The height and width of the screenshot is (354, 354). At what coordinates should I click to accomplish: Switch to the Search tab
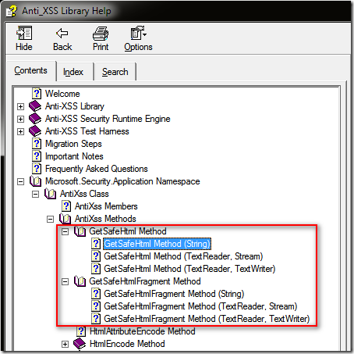(115, 72)
